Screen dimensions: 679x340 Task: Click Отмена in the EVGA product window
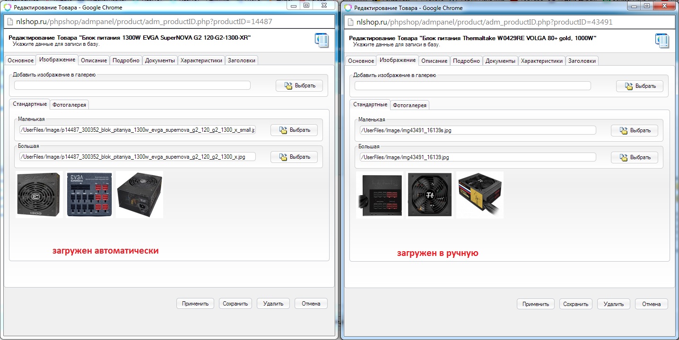[311, 304]
